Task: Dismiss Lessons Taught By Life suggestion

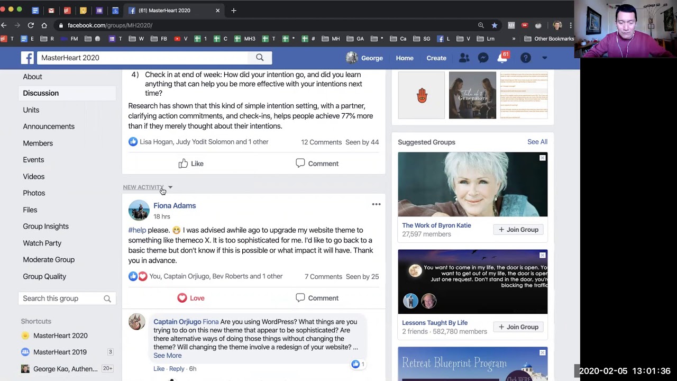Action: [542, 256]
